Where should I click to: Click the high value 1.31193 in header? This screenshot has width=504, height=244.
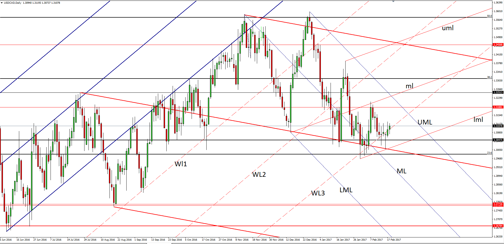point(37,3)
